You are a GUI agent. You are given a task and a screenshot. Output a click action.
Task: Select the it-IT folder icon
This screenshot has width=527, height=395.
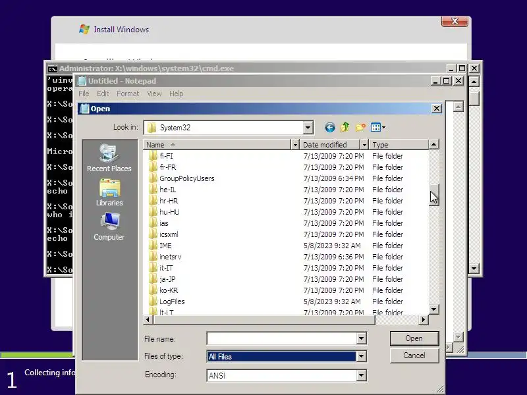click(x=153, y=268)
